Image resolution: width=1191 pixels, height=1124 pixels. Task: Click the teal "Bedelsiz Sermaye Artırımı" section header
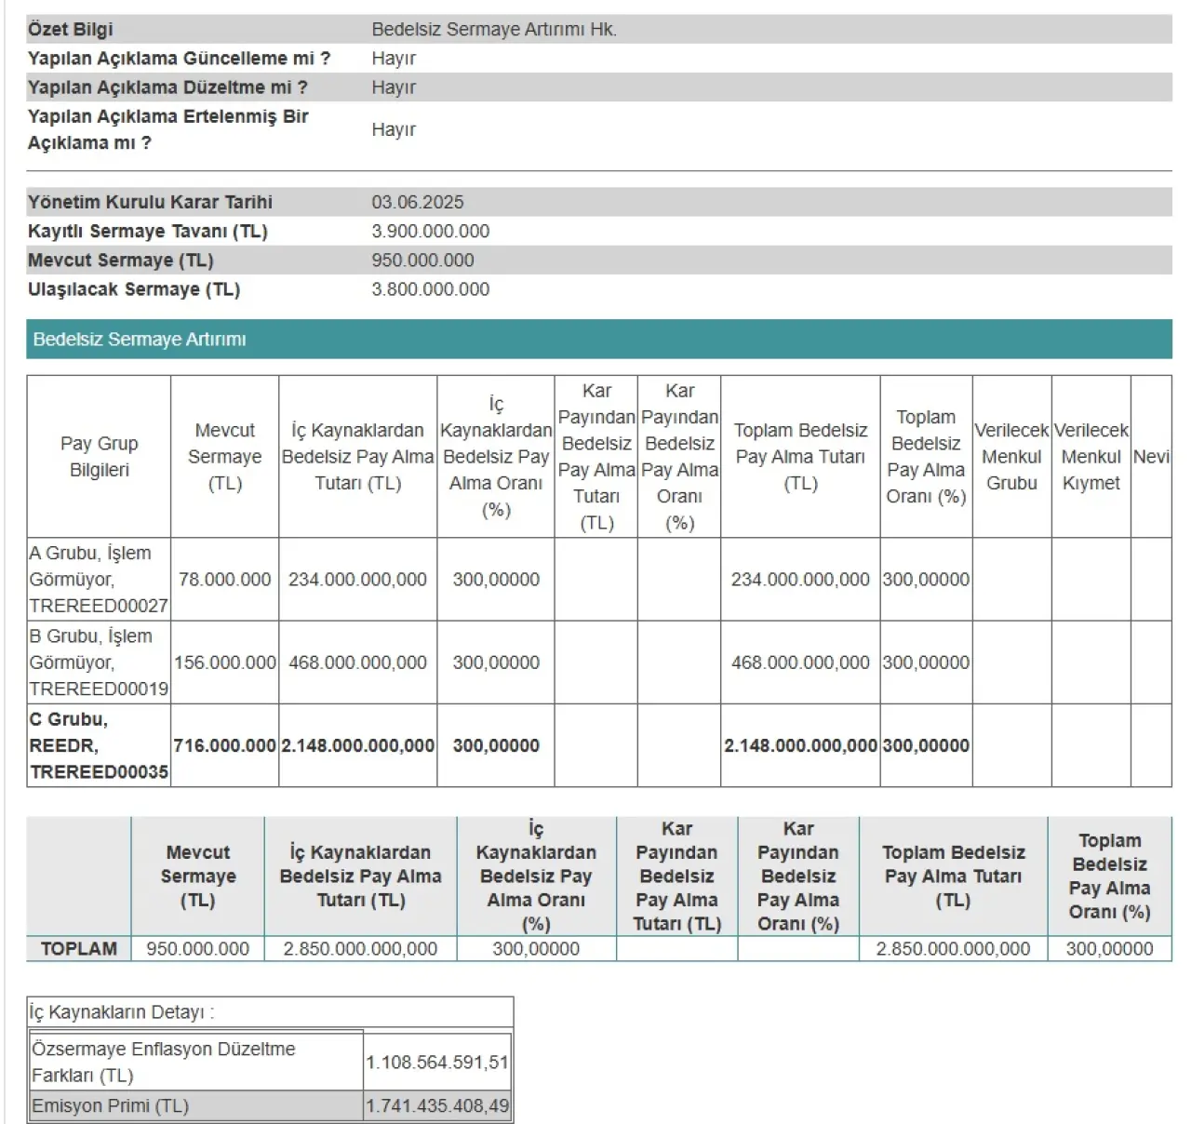point(140,340)
